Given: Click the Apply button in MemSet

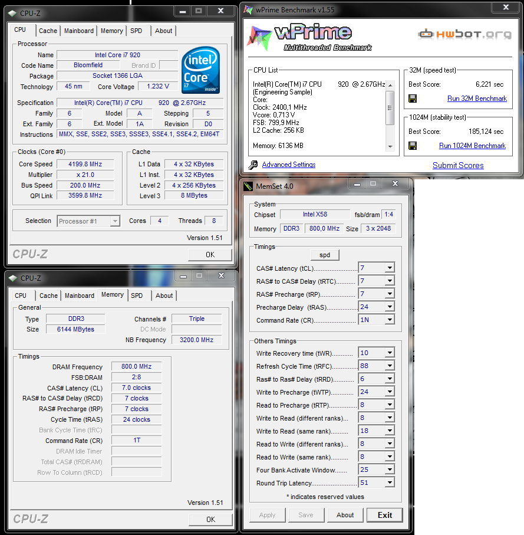Looking at the screenshot, I should [x=267, y=515].
